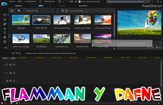Click the 3D preview button
163x105 pixels.
pos(157,47)
